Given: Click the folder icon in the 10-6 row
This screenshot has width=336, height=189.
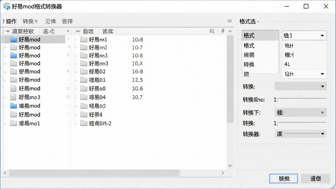Looking at the screenshot, I should tap(84, 55).
